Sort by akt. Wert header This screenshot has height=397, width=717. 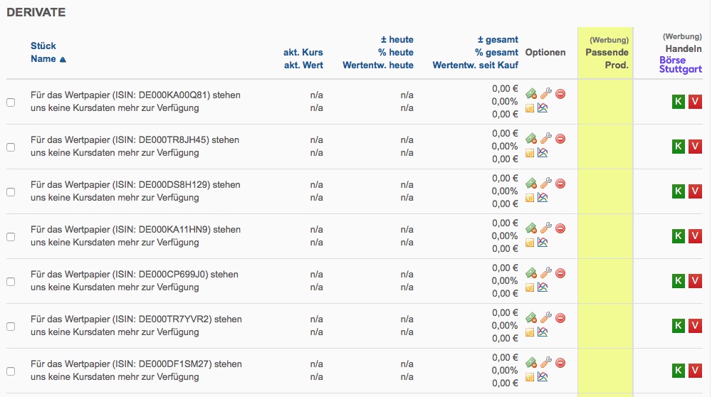pos(303,65)
